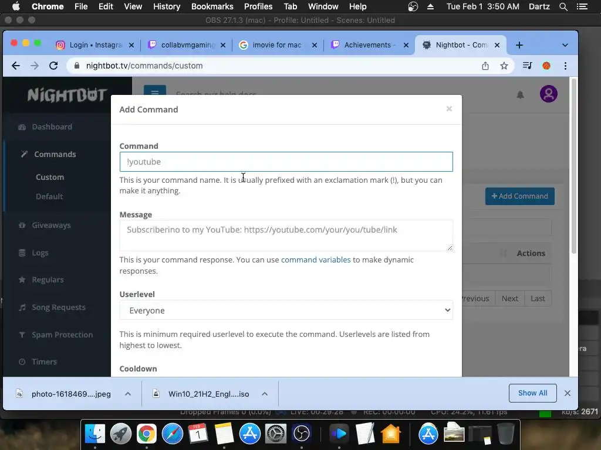
Task: Close the Nightbot tab
Action: 497,45
